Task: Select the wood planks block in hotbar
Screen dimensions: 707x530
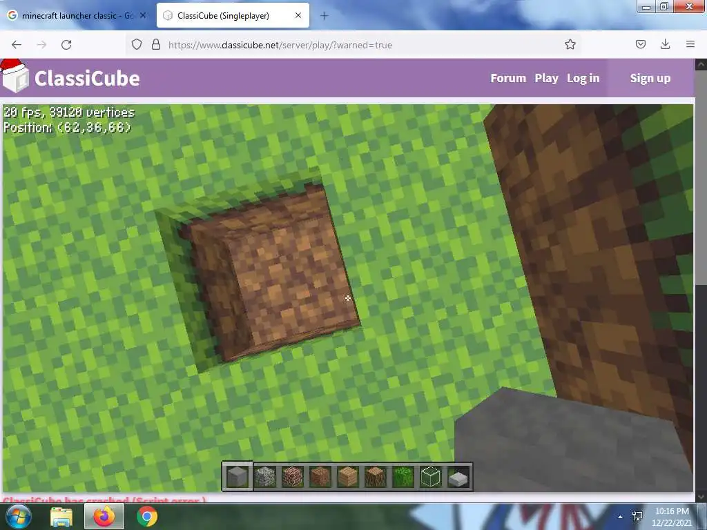Action: click(x=348, y=477)
